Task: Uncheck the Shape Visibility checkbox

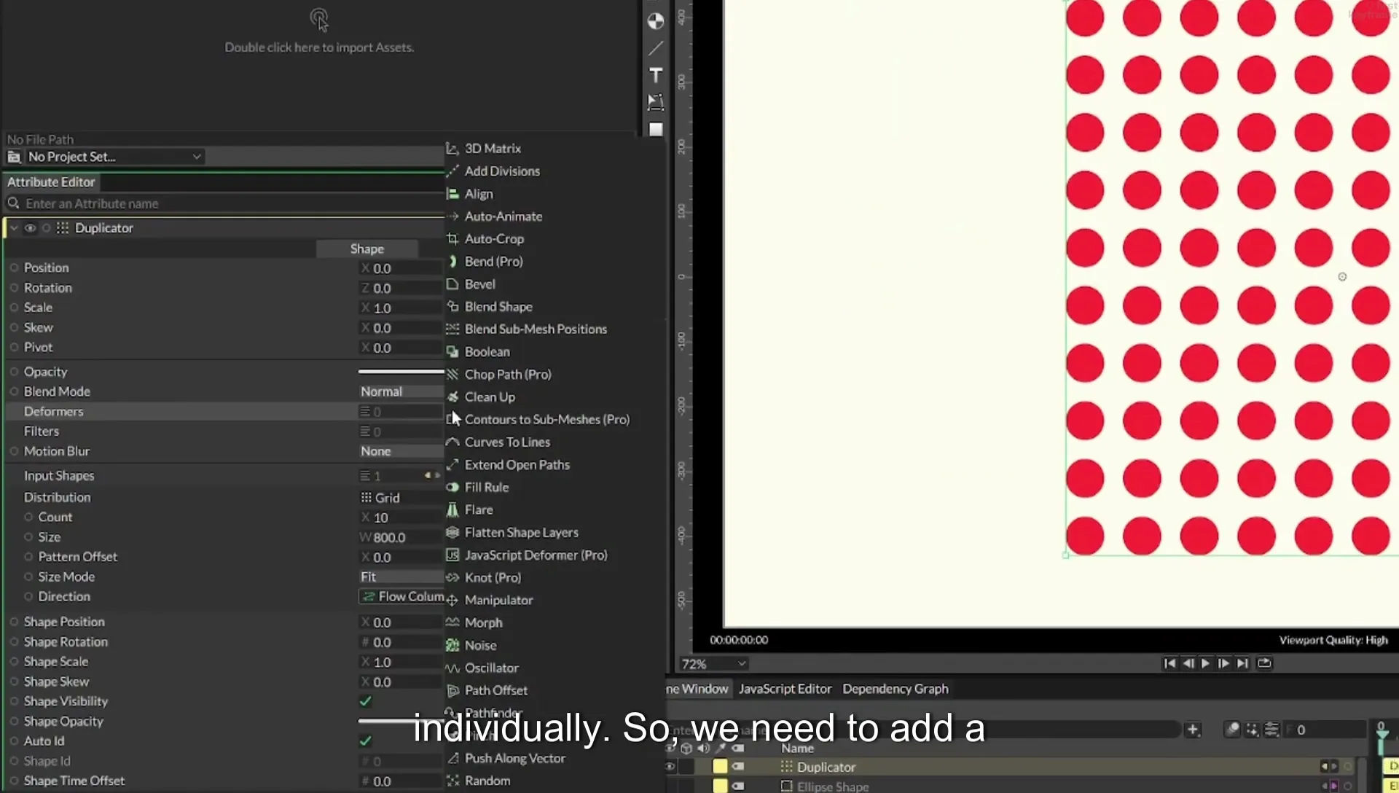Action: pos(366,701)
